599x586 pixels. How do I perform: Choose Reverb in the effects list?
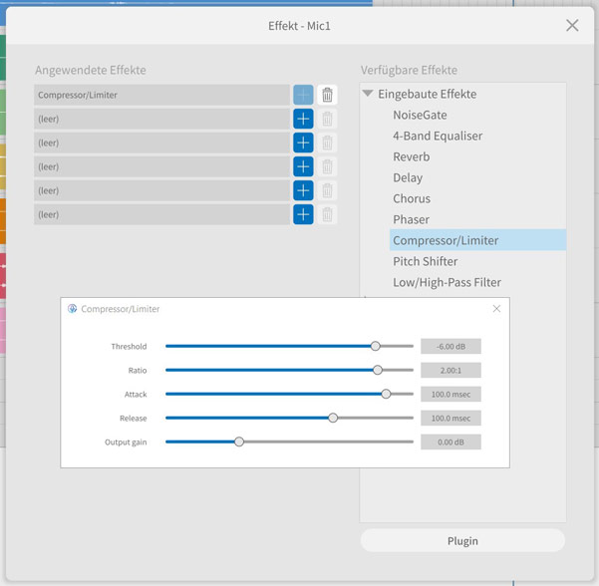(411, 156)
